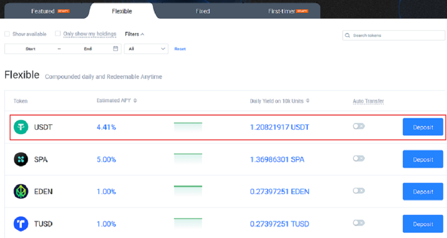The image size is (447, 238).
Task: Sort by Daily Yield arrows icon
Action: tap(308, 101)
